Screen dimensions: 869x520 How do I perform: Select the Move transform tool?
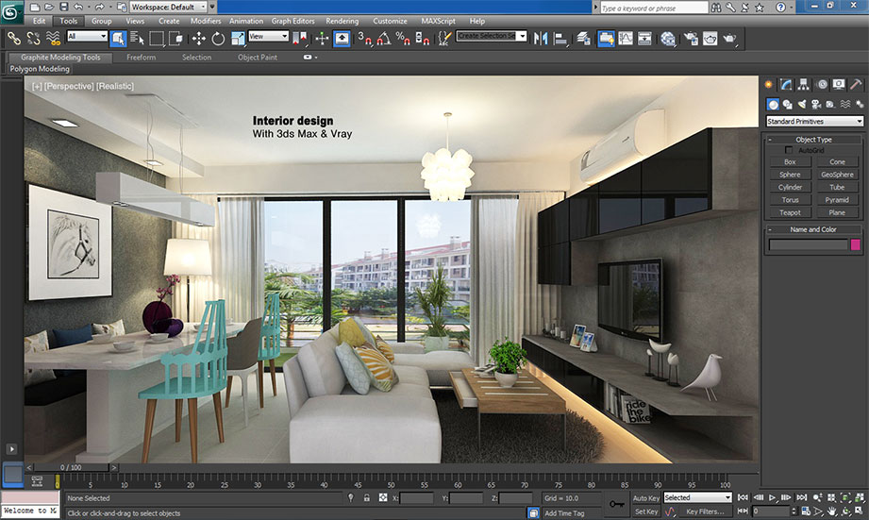199,39
